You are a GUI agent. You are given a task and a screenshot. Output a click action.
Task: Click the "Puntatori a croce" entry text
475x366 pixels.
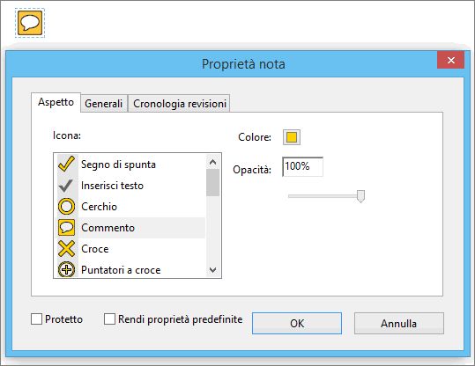pyautogui.click(x=121, y=270)
